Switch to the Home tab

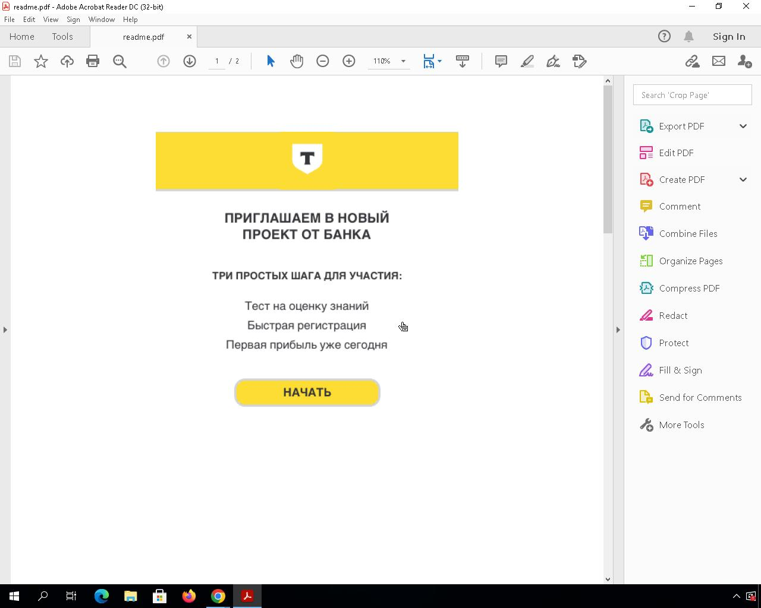pos(22,36)
